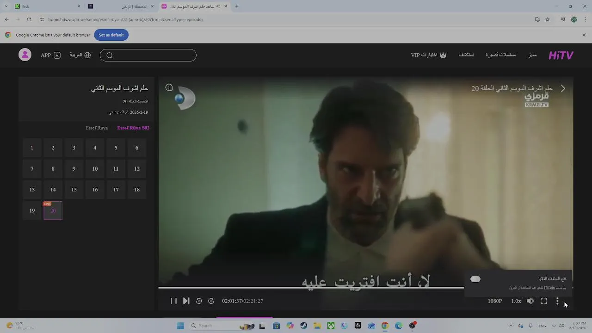The height and width of the screenshot is (333, 592).
Task: Reload the current page
Action: [29, 19]
